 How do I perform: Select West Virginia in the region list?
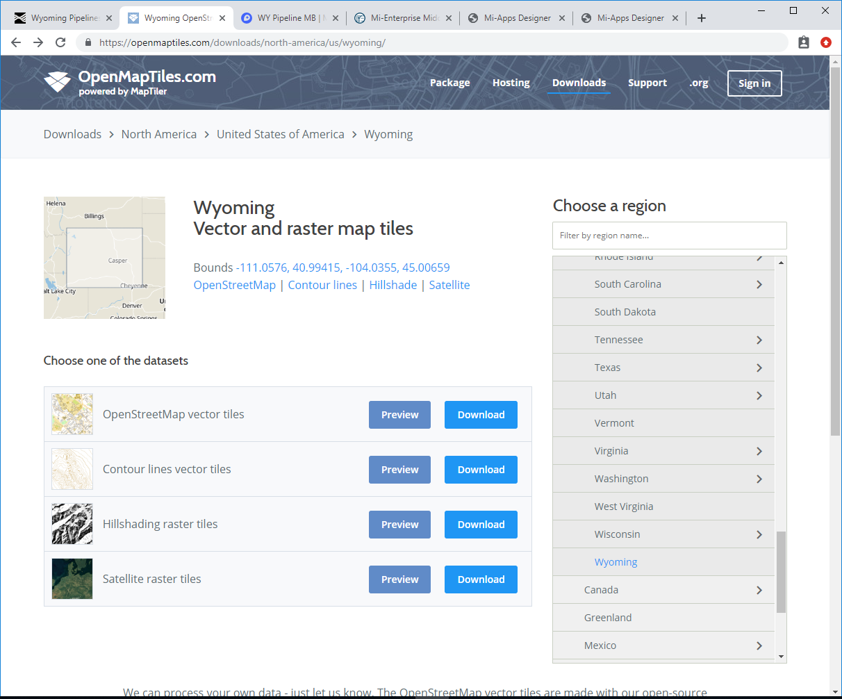click(x=663, y=507)
